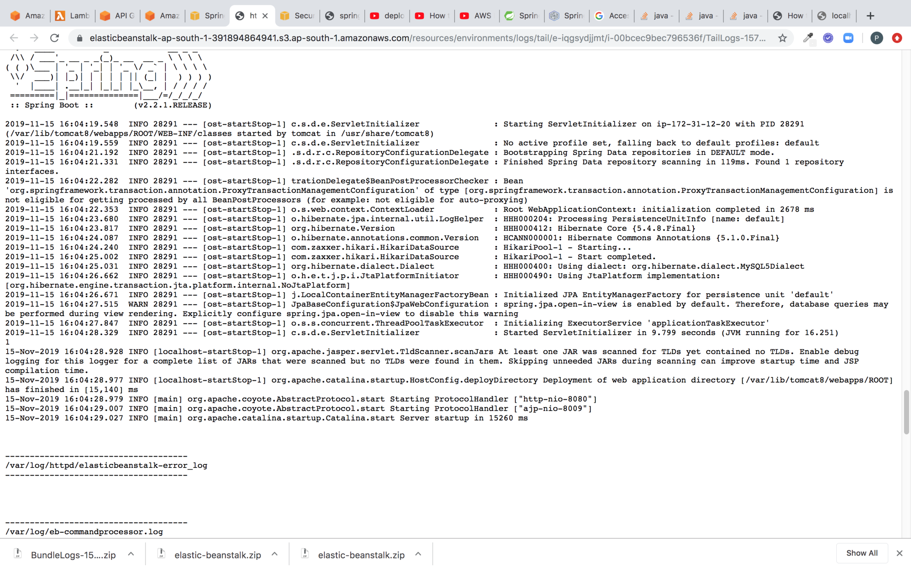This screenshot has height=569, width=911.
Task: Switch to the API Gateway tab
Action: pyautogui.click(x=118, y=16)
